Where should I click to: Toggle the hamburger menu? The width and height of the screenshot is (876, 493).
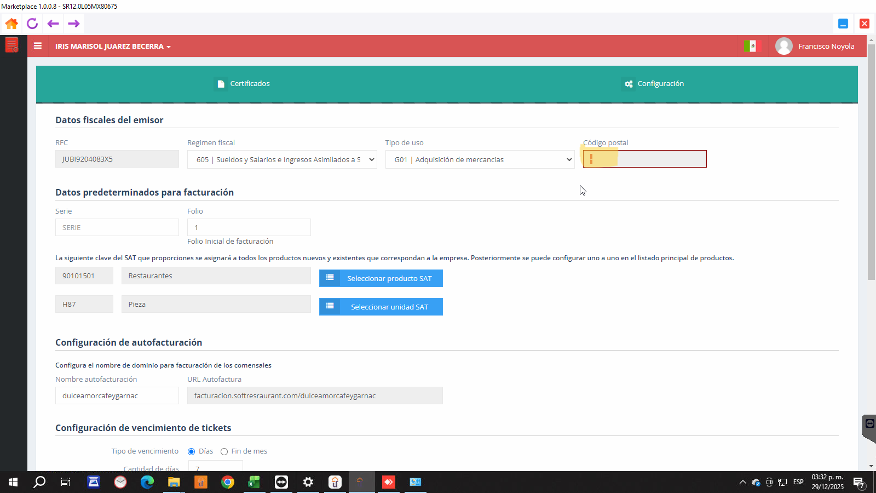coord(38,46)
